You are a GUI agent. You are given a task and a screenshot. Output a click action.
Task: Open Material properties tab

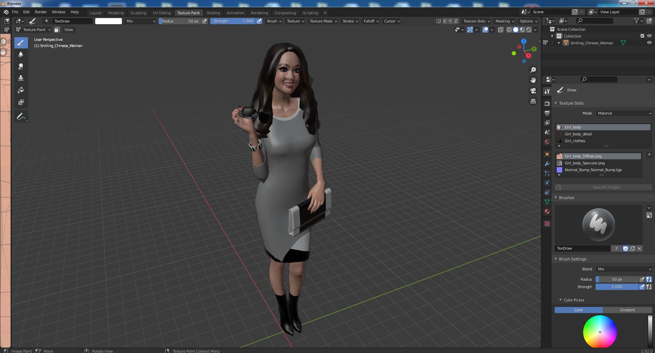click(547, 211)
